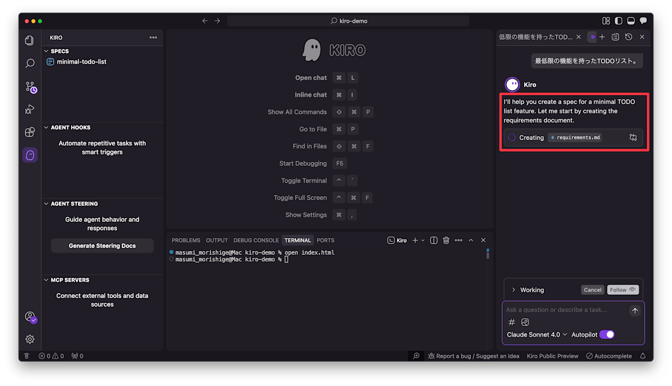Start a new chat session
The height and width of the screenshot is (386, 672).
point(602,37)
